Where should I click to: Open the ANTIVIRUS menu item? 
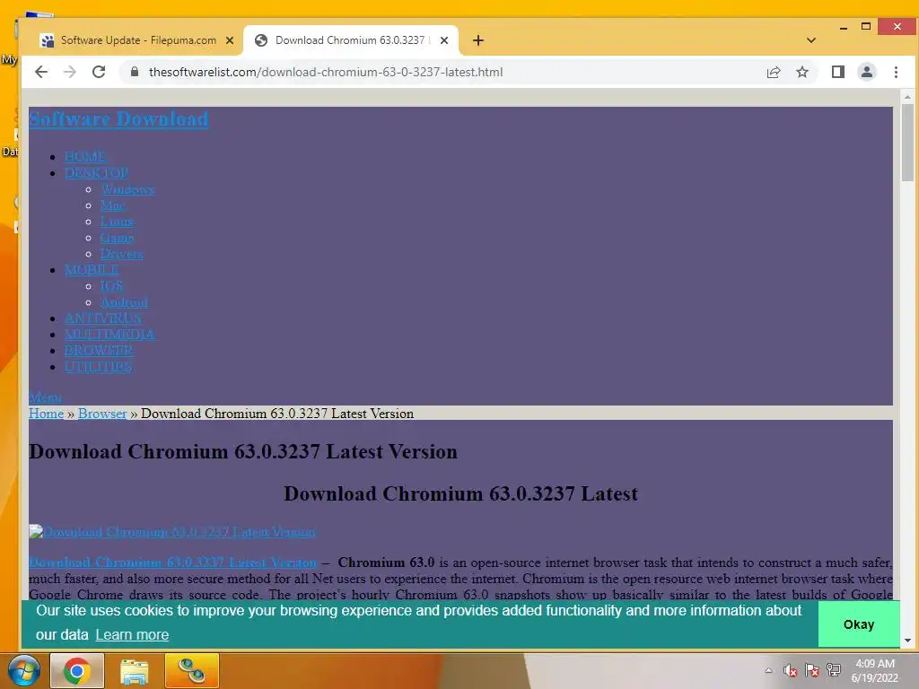coord(102,318)
